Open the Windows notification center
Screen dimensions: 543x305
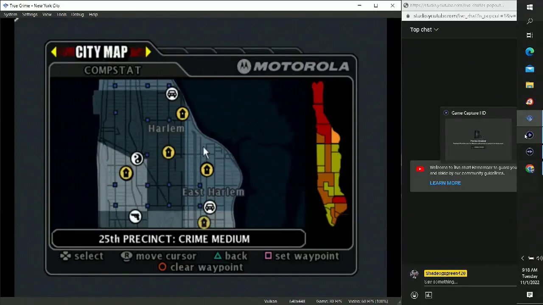click(x=530, y=295)
